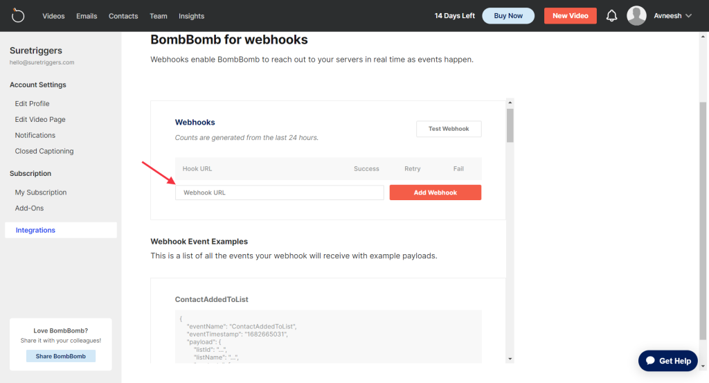Click the Test Webhook button

[449, 129]
